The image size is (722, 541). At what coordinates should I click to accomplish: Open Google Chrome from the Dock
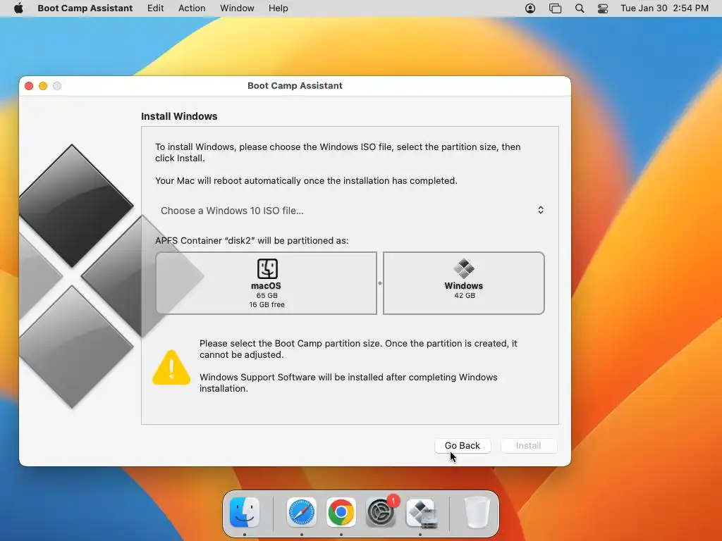(x=341, y=512)
